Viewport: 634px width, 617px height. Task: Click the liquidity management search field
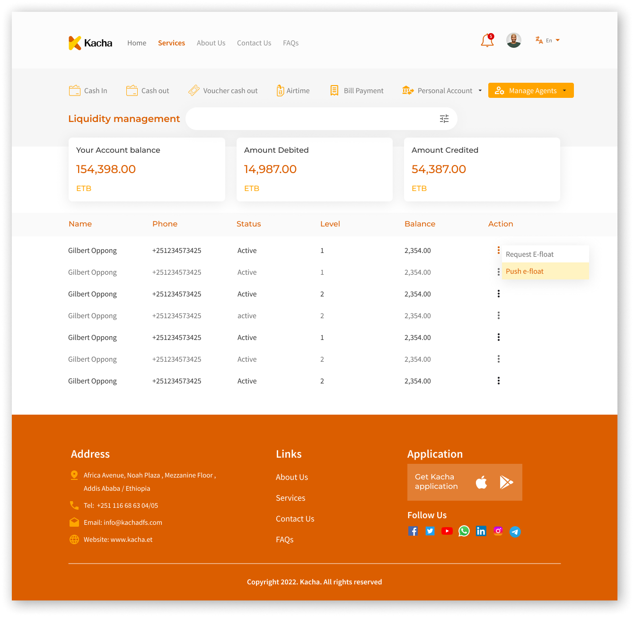(312, 119)
